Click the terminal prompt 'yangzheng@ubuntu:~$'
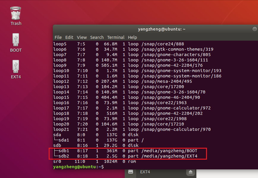258x178 pixels. [x=78, y=167]
